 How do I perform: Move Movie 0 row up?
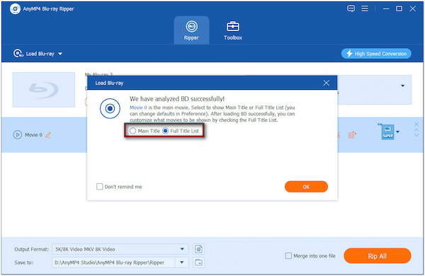point(416,130)
